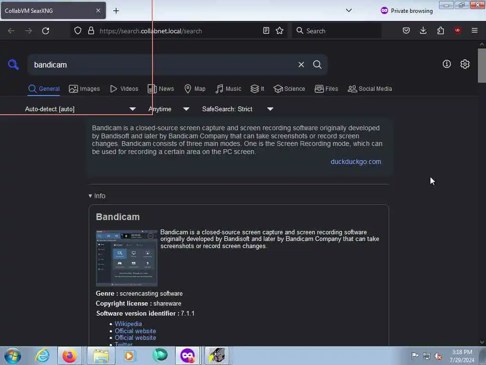Click the Bandicam infobox heading
Screen dimensions: 486x365
118,217
